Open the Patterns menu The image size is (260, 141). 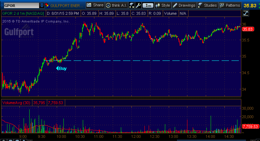pos(229,5)
